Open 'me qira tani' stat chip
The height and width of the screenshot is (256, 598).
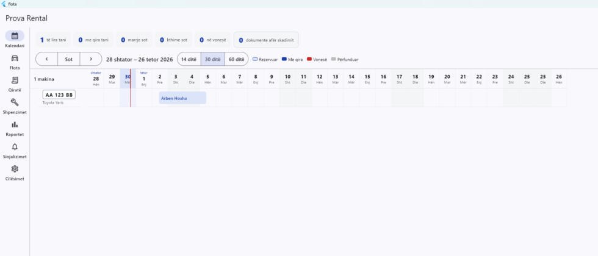93,40
